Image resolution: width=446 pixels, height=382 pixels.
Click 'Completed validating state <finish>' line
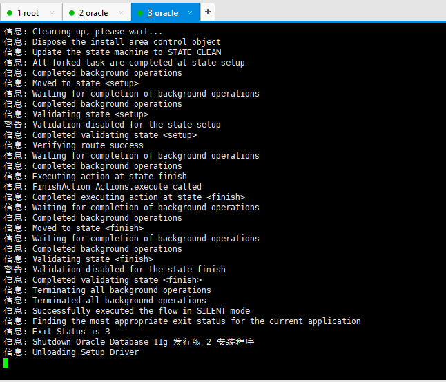(x=103, y=280)
